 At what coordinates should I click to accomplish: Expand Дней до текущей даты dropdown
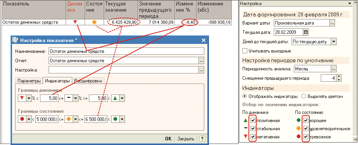334,42
